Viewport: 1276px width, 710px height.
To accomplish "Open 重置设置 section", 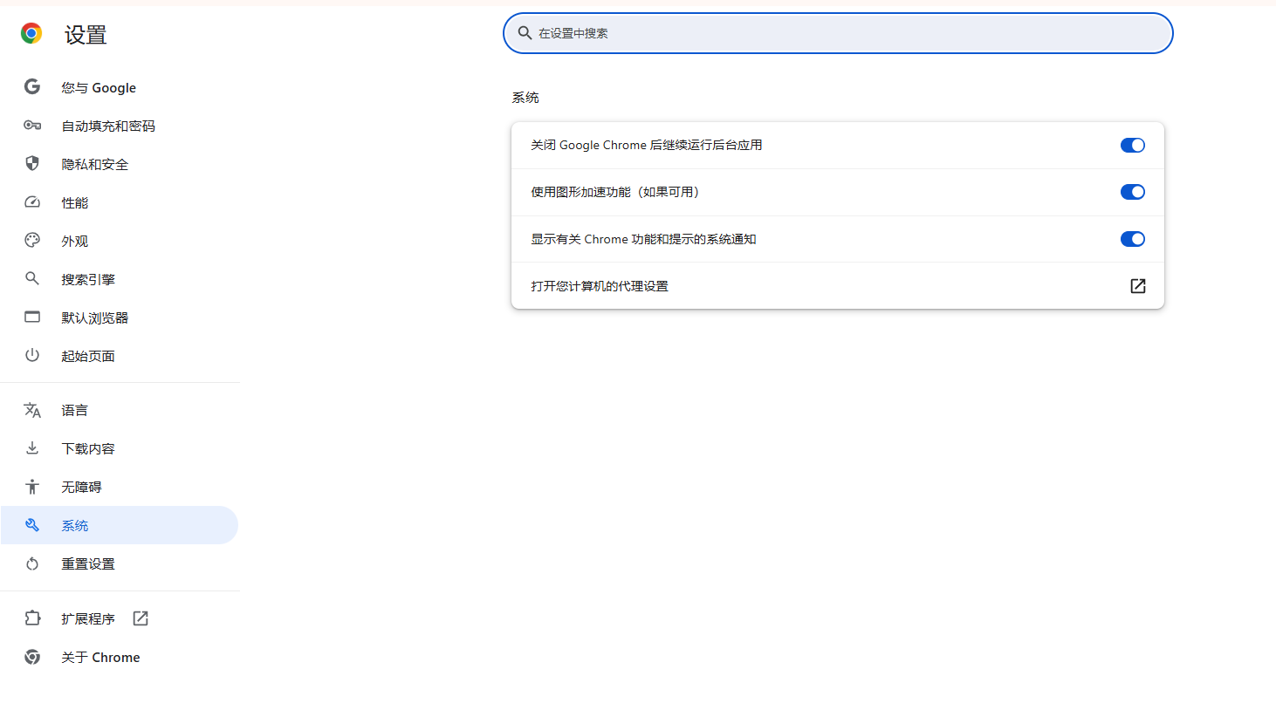I will [x=120, y=563].
